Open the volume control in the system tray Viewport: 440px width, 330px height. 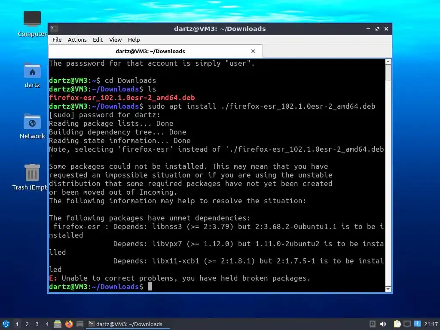[383, 324]
